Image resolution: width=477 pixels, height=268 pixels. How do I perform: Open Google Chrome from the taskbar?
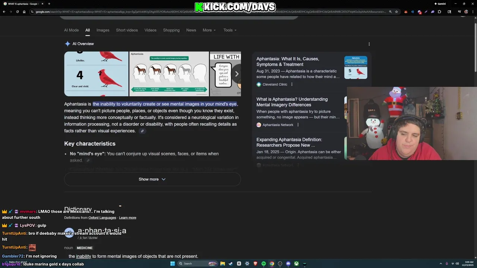(x=272, y=264)
